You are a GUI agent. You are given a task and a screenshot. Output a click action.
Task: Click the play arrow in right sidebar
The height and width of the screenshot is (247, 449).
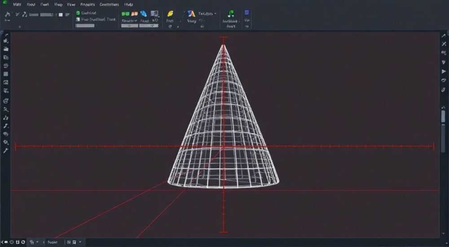pos(444,71)
